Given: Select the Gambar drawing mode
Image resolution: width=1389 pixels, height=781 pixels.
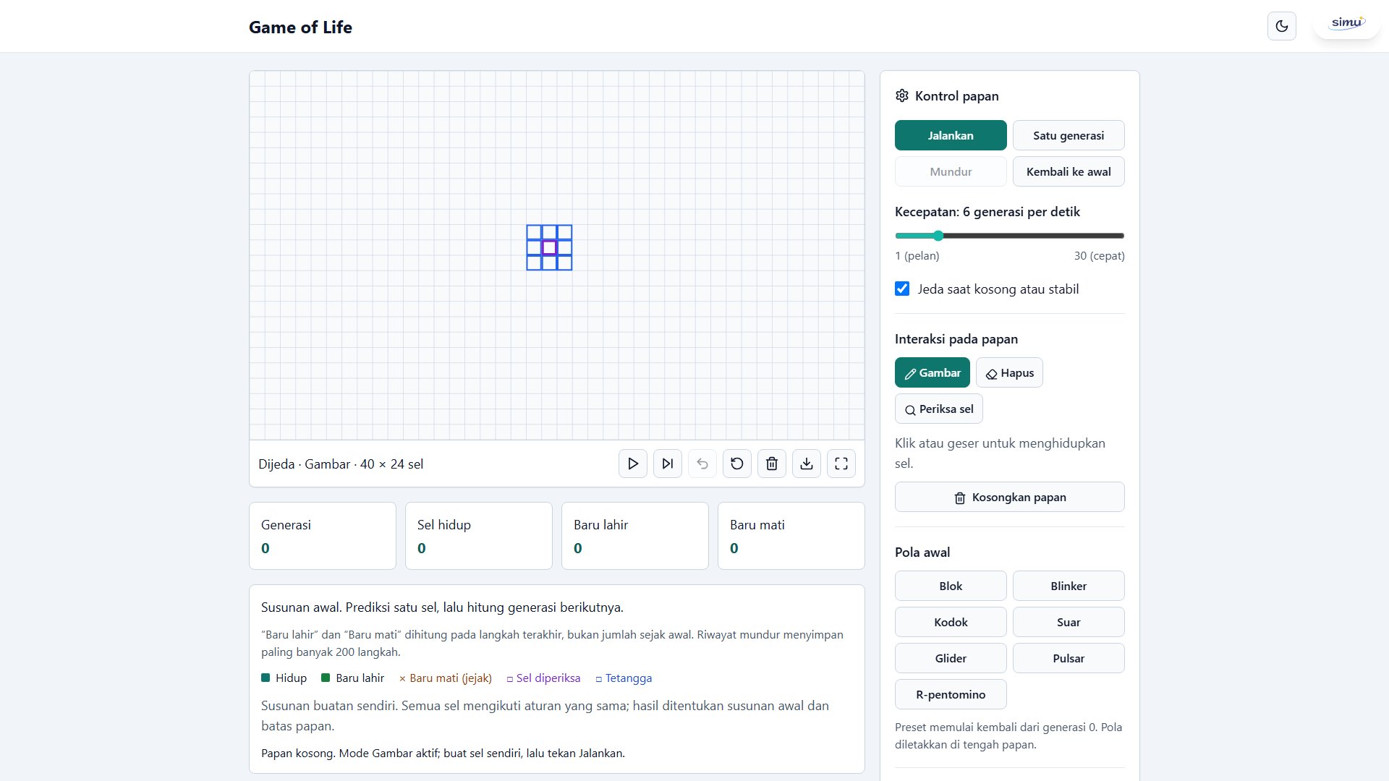Looking at the screenshot, I should click(933, 372).
